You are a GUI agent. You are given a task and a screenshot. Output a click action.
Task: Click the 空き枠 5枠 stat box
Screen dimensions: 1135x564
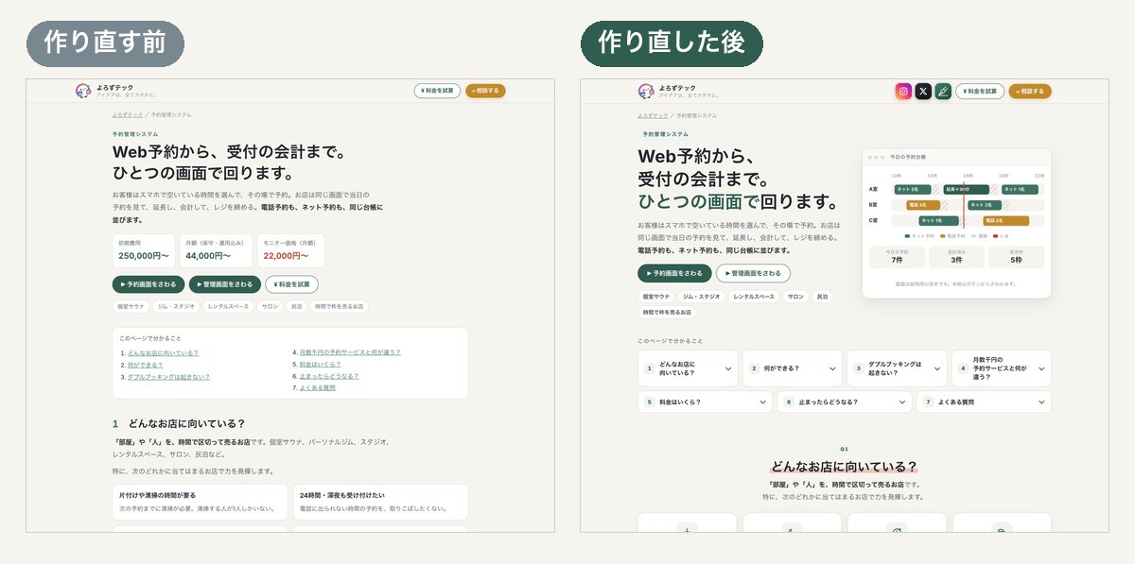(x=1016, y=257)
